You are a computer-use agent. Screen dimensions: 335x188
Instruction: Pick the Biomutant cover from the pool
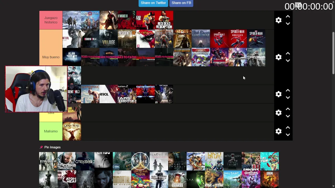(x=233, y=179)
